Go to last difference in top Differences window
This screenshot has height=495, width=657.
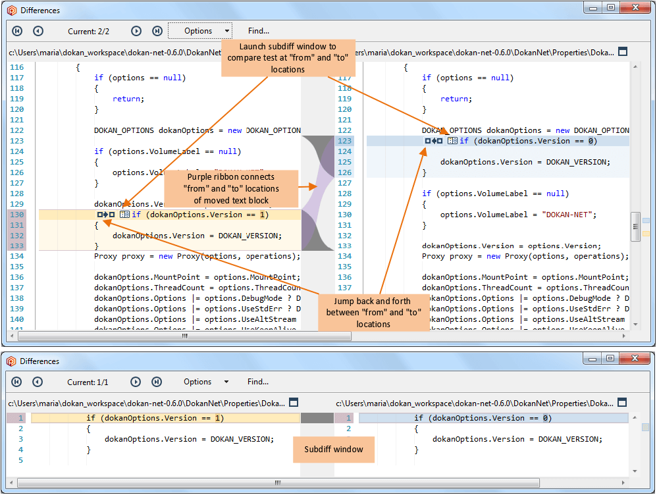point(157,31)
